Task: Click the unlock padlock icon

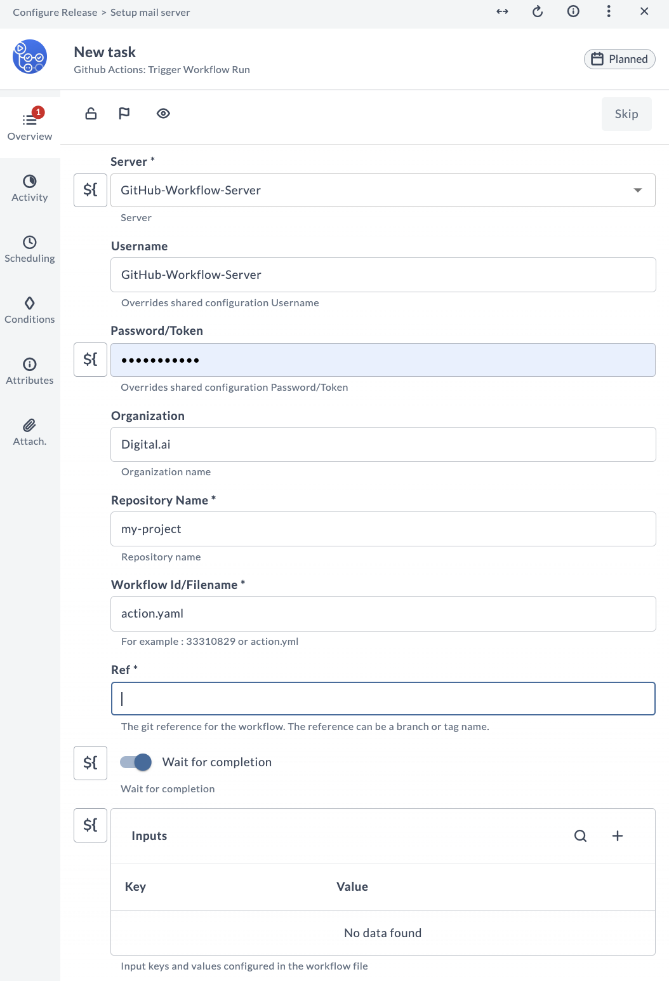Action: [91, 114]
